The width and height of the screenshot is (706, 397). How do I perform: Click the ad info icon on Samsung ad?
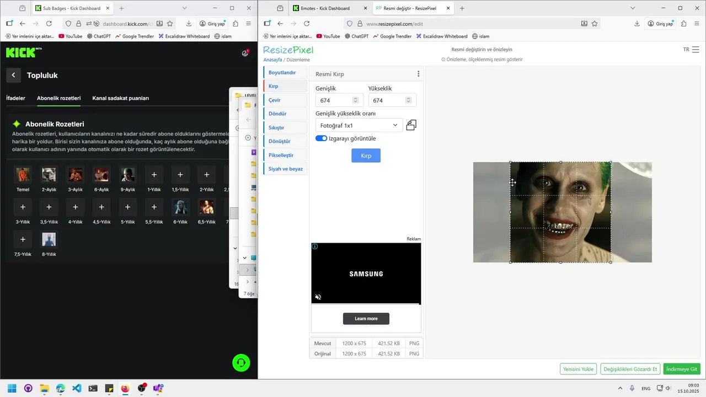[x=315, y=246]
